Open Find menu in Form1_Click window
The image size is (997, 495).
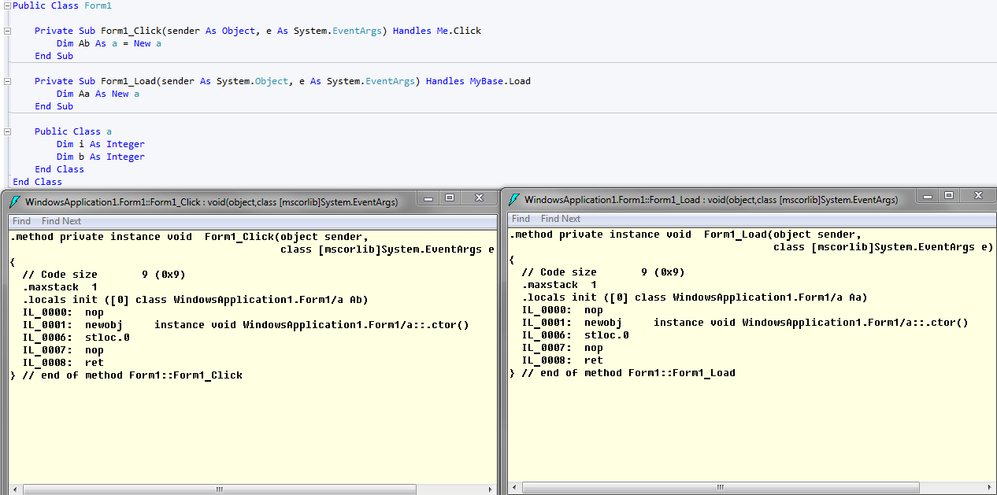pyautogui.click(x=21, y=221)
